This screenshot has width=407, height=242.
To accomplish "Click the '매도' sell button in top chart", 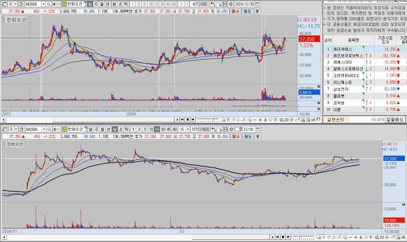I will (x=248, y=11).
